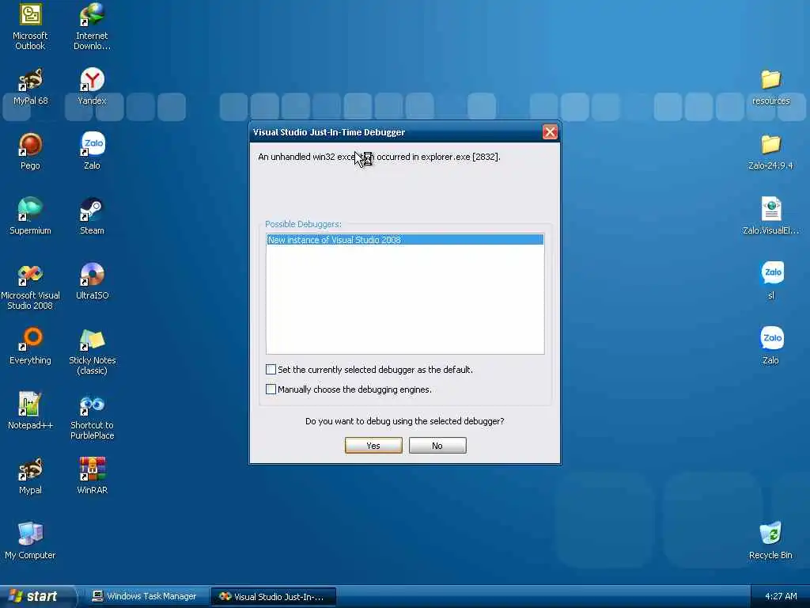Screen dimensions: 810x608
Task: Enable set selected debugger as default checkbox
Action: [271, 370]
